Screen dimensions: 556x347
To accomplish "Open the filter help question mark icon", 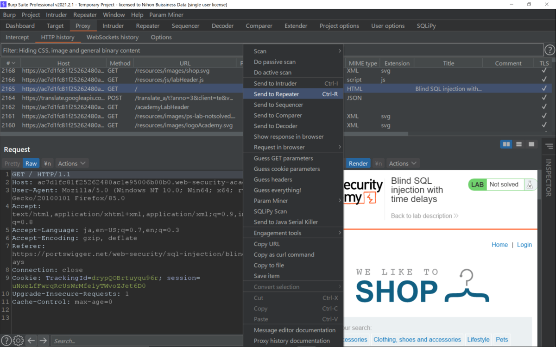I will (550, 50).
